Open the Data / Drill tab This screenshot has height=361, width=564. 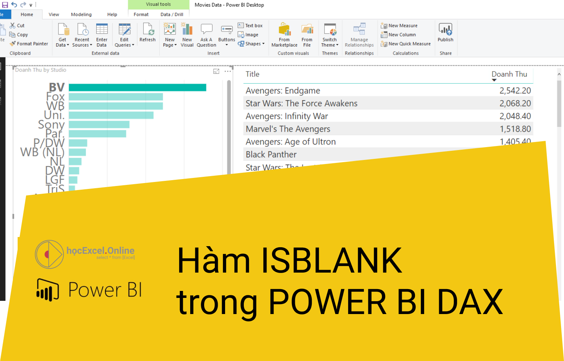pyautogui.click(x=172, y=14)
